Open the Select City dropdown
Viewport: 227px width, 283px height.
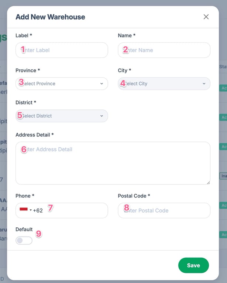point(164,84)
